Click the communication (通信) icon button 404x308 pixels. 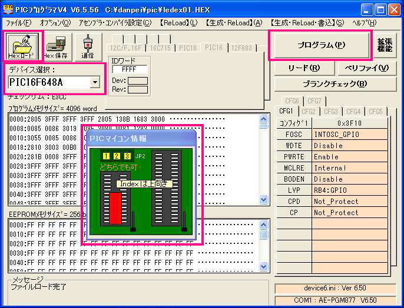pyautogui.click(x=88, y=46)
